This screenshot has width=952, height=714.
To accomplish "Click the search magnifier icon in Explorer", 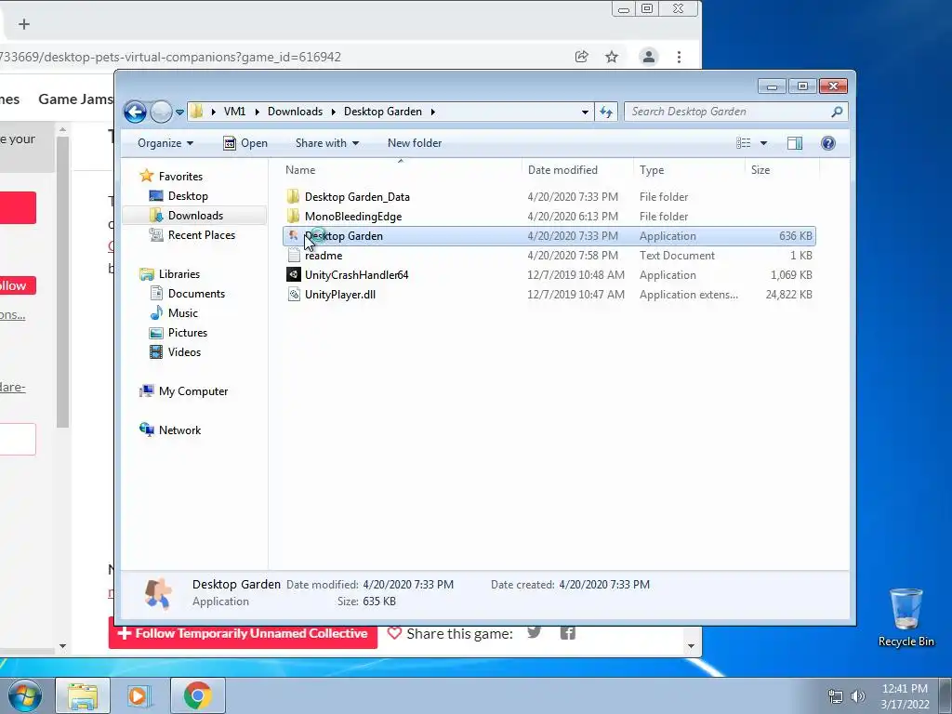I will (x=838, y=112).
